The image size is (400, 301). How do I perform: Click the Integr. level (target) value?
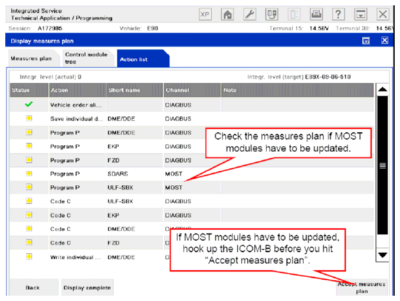click(328, 77)
